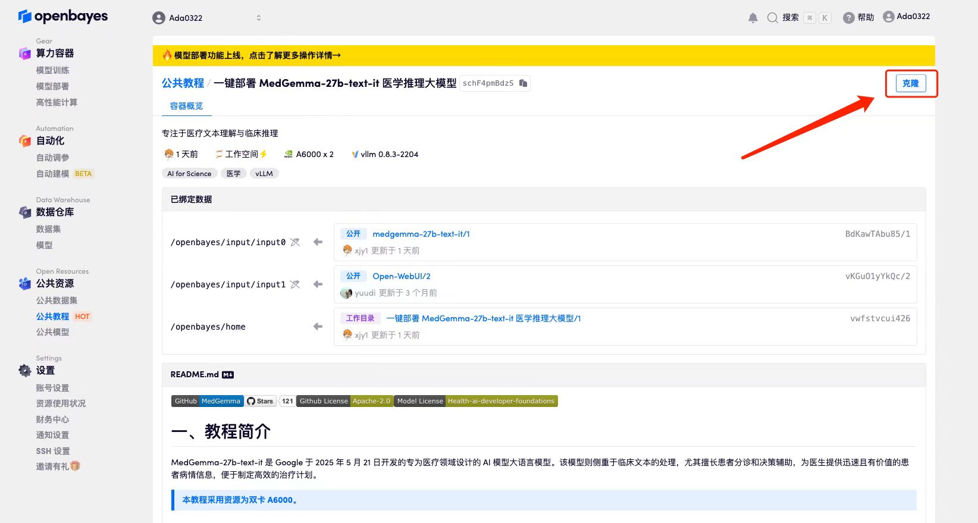The image size is (978, 523).
Task: Click unbind icon beside input0 path
Action: (295, 242)
